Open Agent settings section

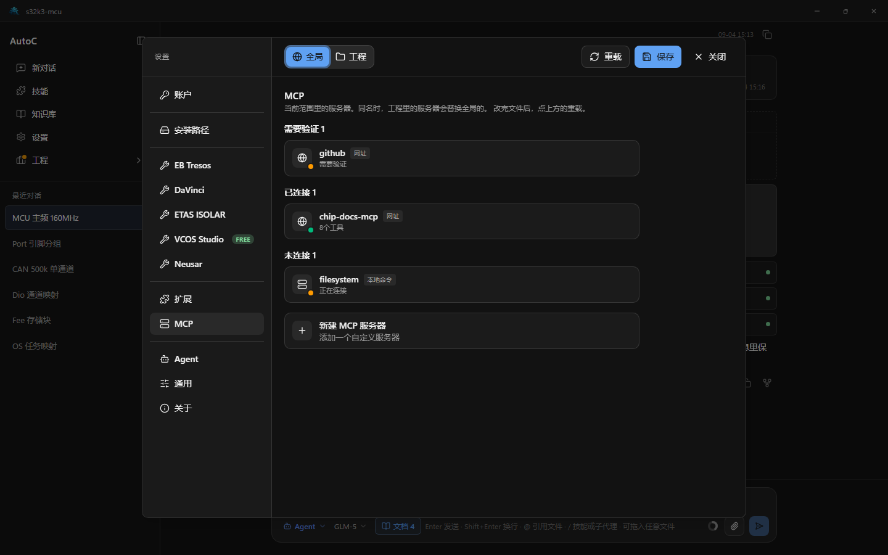(x=207, y=359)
